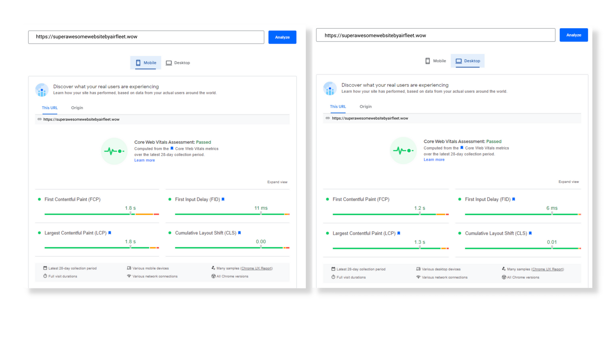Expand view in the mobile report
Viewport: 605px width, 340px height.
tap(277, 182)
